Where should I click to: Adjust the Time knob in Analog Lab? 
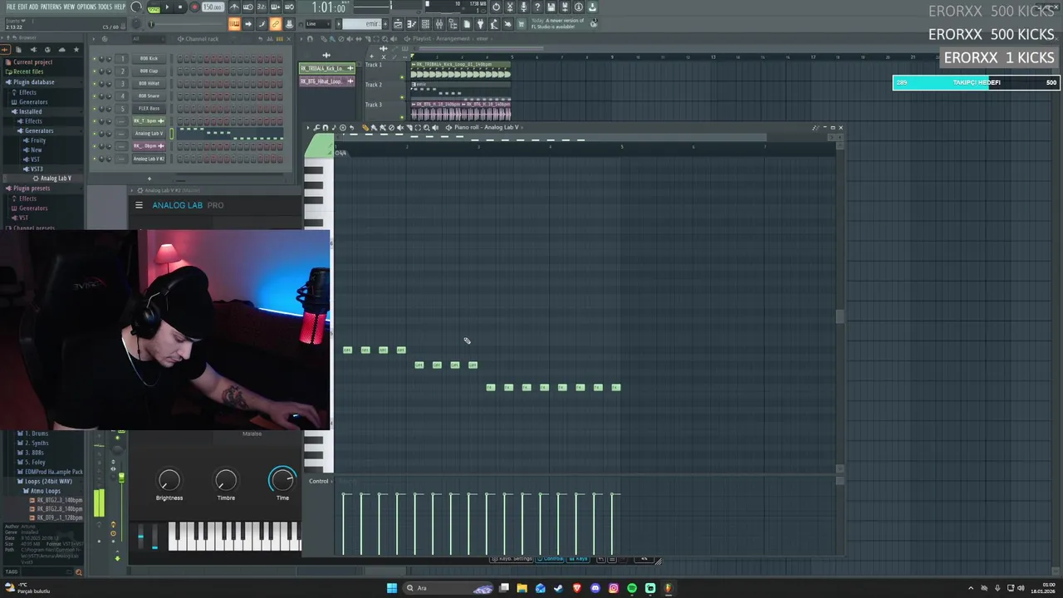(282, 479)
